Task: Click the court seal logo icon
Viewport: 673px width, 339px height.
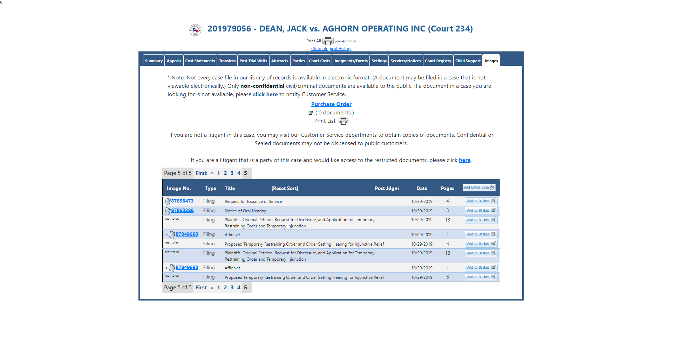Action: tap(195, 30)
